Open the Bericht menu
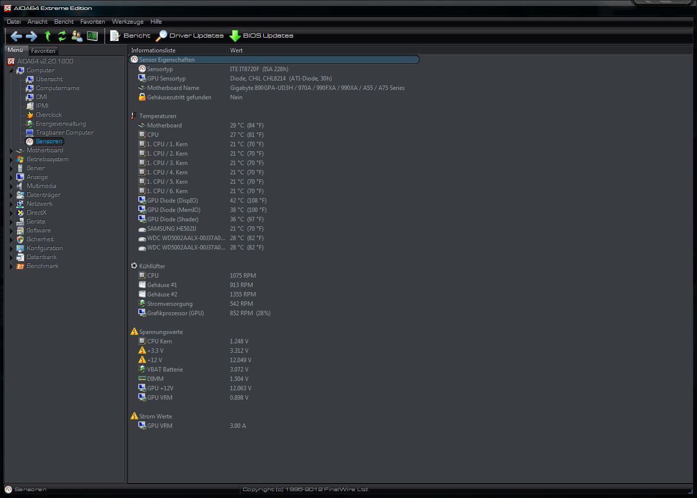697x498 pixels. tap(64, 22)
